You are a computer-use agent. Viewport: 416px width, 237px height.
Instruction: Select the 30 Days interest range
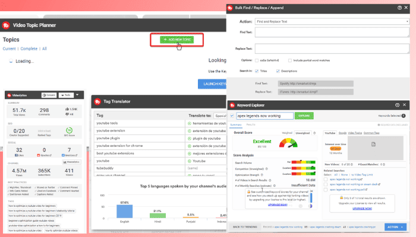pos(336,149)
